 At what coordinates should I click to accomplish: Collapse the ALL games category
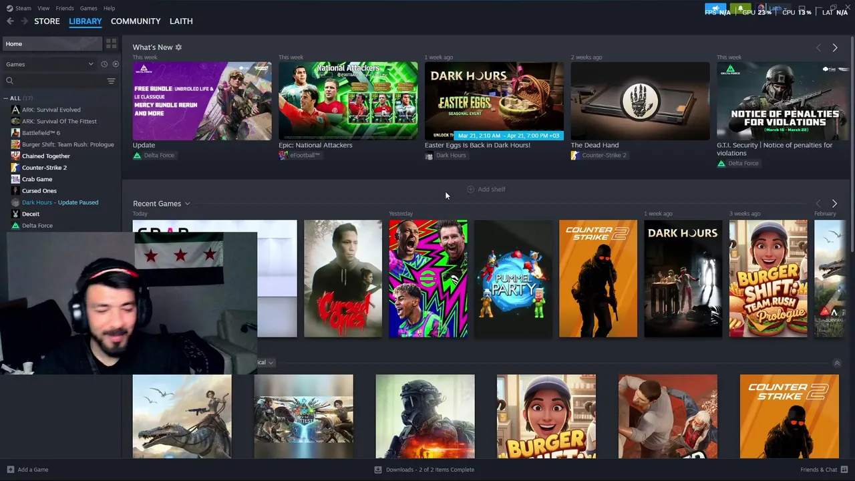tap(6, 98)
